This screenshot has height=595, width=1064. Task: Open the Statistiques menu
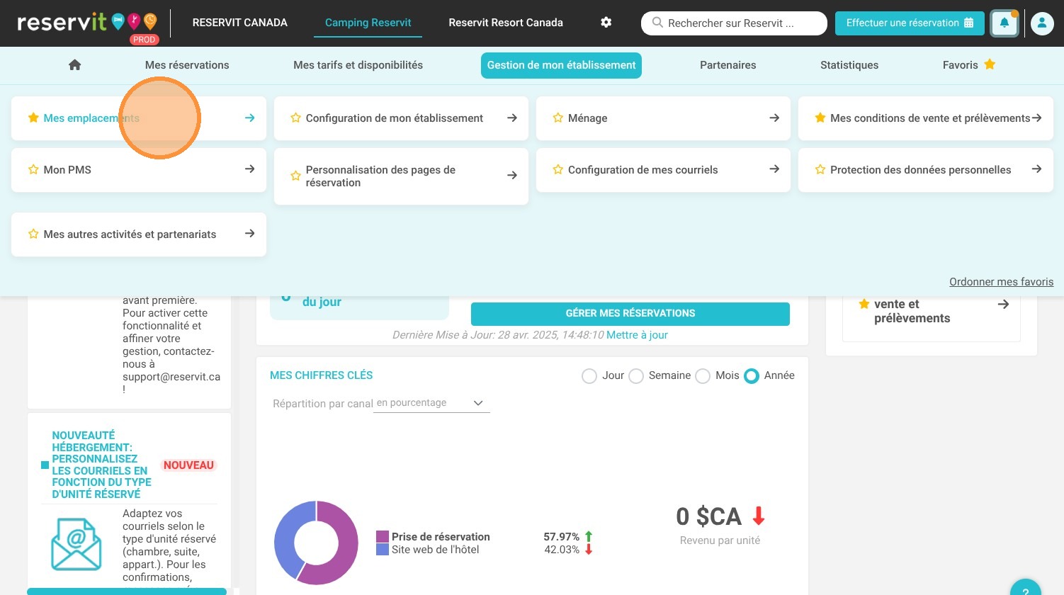[849, 65]
